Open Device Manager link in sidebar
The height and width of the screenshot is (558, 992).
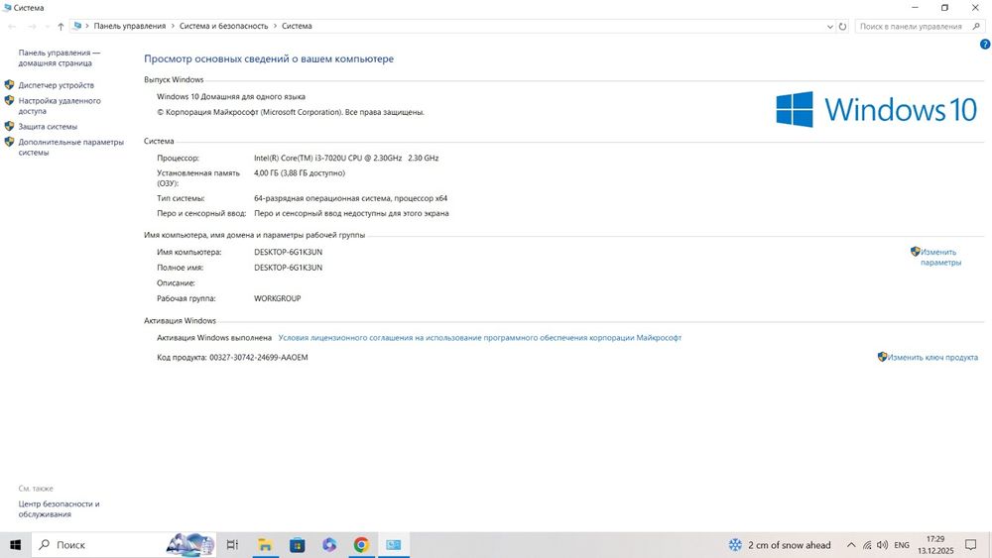[56, 85]
